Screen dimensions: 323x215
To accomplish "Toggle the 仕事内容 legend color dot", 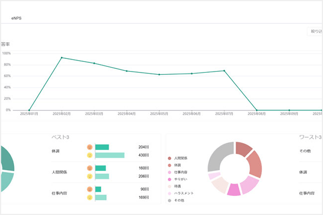I will [x=170, y=172].
